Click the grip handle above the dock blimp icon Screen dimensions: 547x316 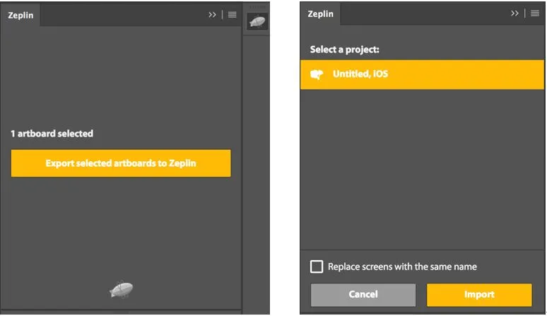[x=256, y=8]
